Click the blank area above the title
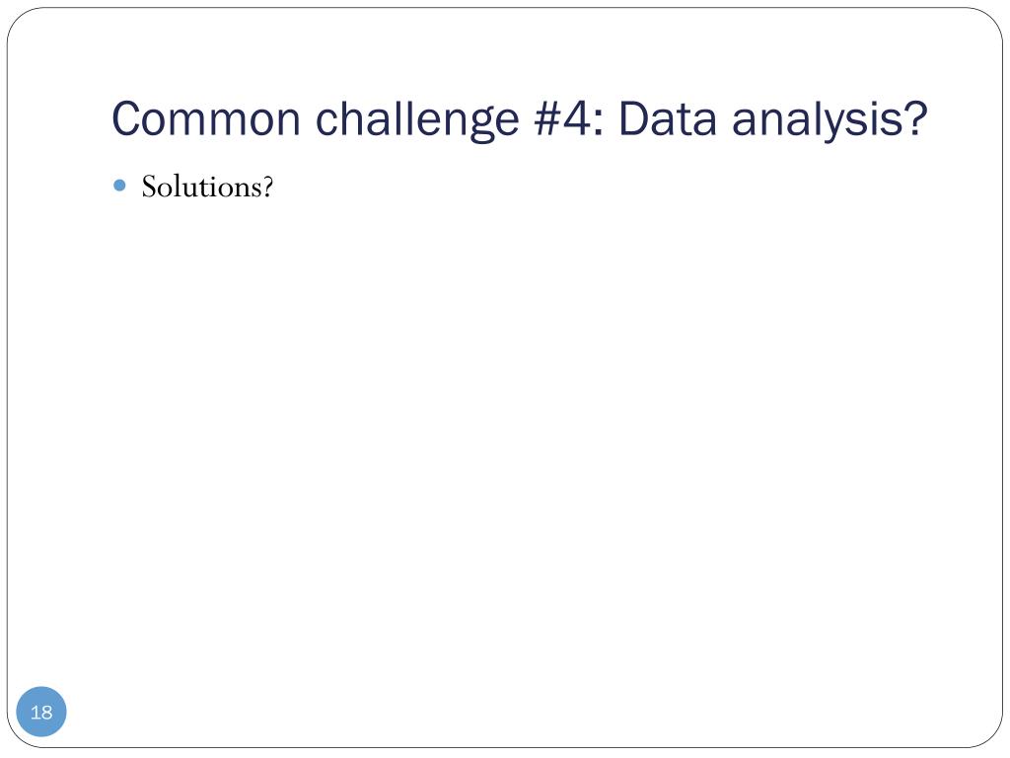Screen dimensions: 1010x758 [x=505, y=51]
